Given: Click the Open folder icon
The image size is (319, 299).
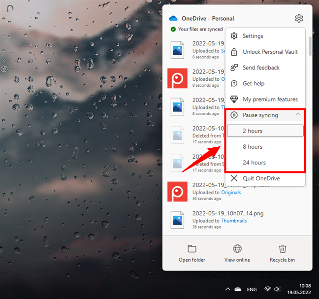Looking at the screenshot, I should pos(192,249).
